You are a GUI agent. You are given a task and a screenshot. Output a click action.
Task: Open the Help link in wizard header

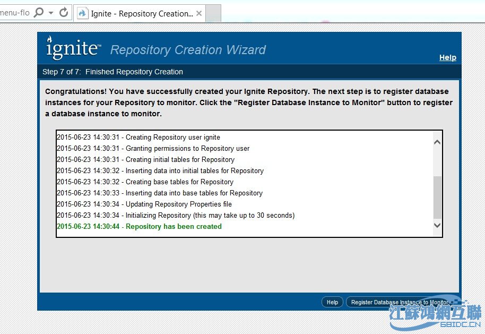tap(447, 57)
